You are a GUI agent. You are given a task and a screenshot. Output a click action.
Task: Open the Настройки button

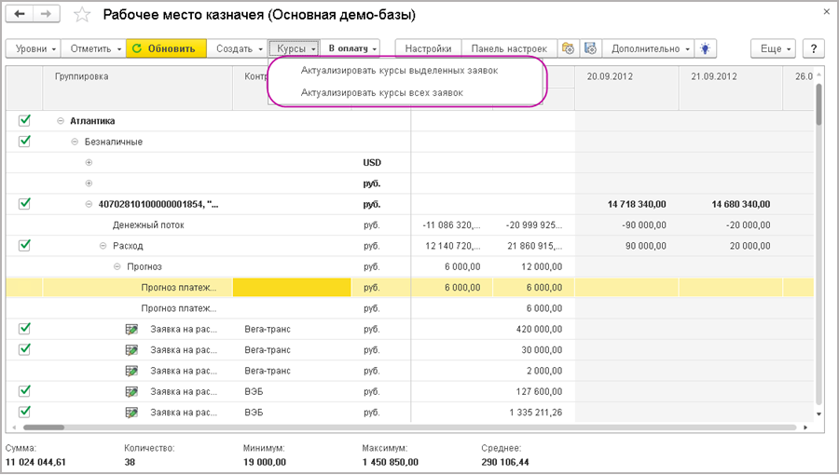point(429,48)
